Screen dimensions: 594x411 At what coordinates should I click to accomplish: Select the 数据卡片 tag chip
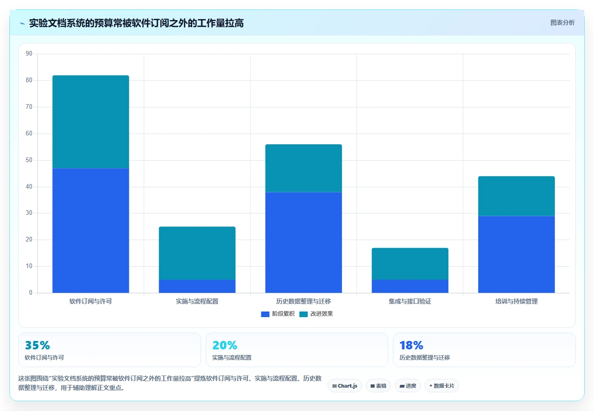(x=441, y=386)
